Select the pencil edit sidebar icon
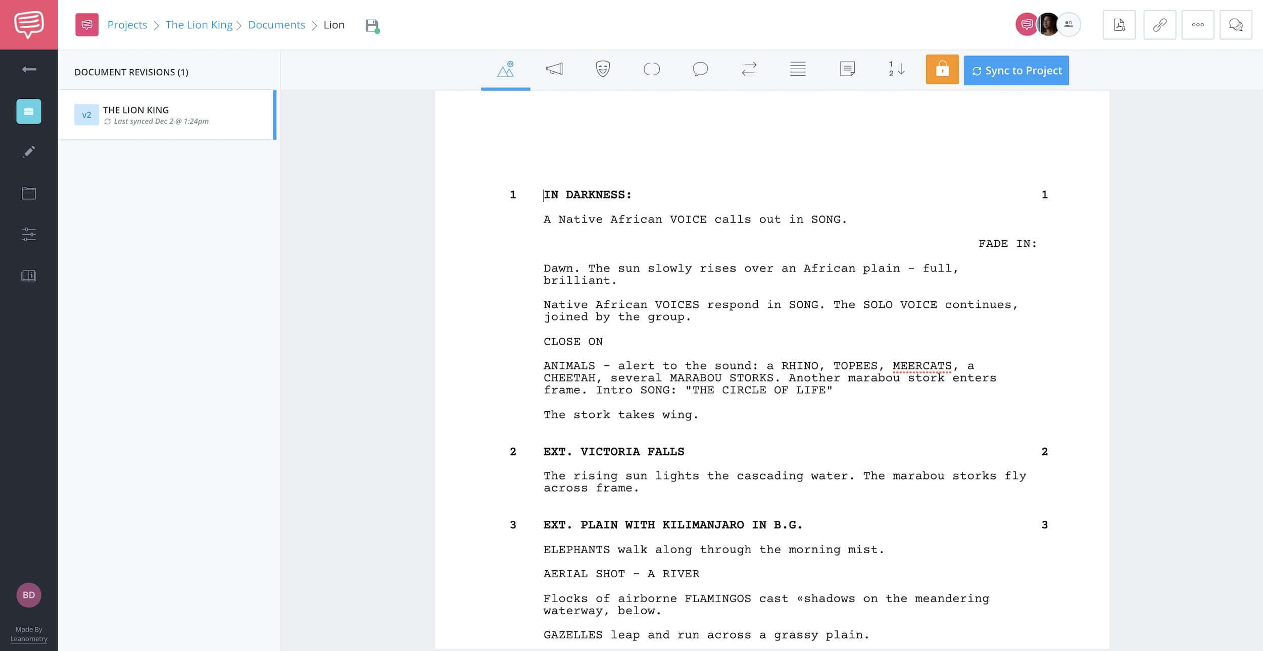 click(29, 152)
